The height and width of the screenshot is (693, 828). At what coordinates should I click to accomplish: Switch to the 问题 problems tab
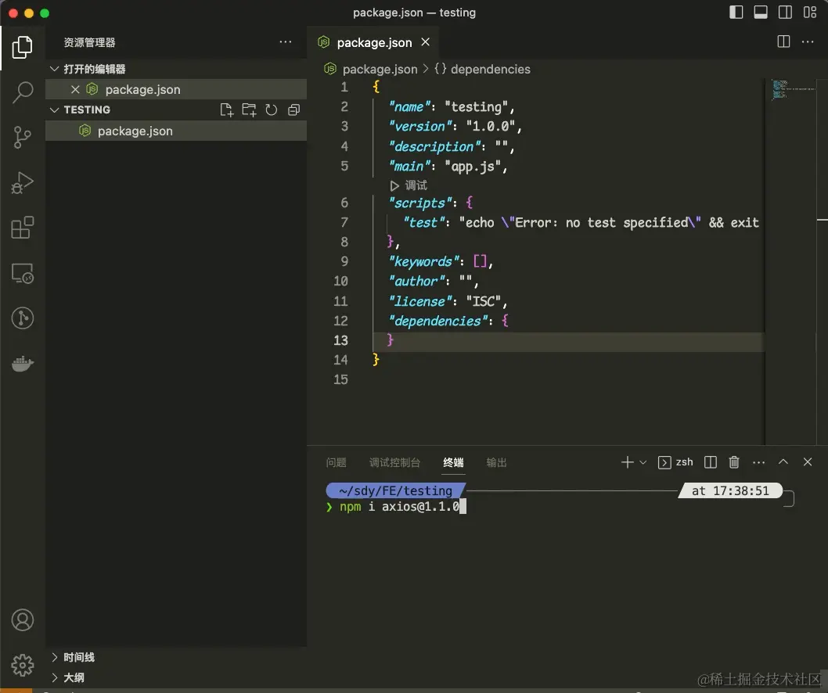coord(337,463)
